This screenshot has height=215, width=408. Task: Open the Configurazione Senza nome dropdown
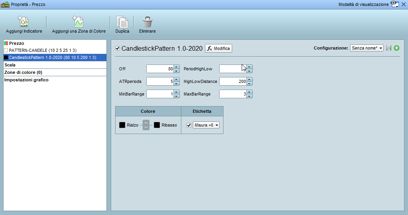(367, 48)
